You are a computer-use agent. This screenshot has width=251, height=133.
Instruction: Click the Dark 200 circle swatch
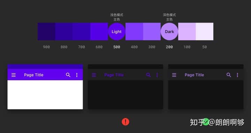coord(169,32)
